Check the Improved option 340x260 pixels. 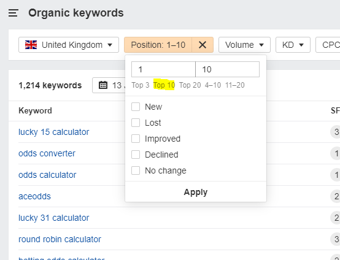[x=136, y=139]
